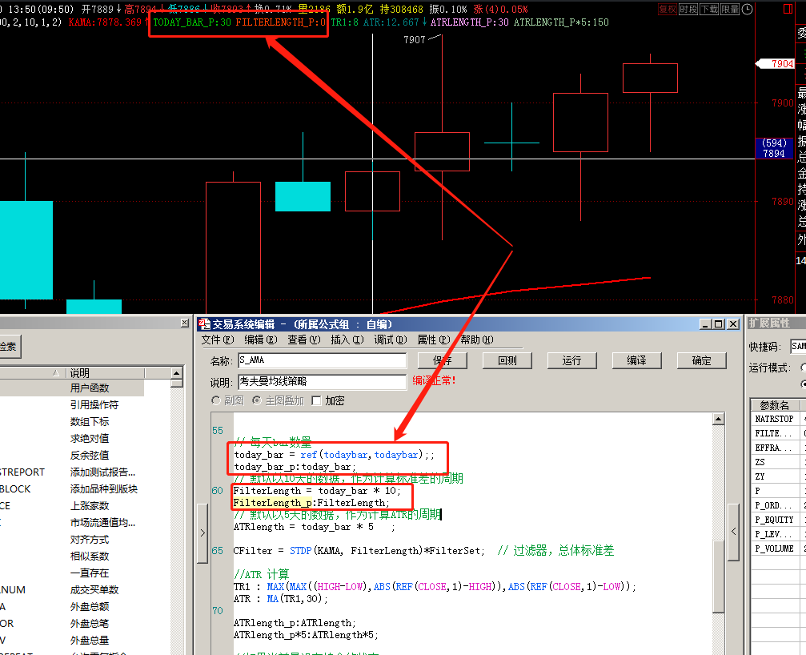This screenshot has width=806, height=655.
Task: Select the ZS parameter row
Action: pos(778,462)
